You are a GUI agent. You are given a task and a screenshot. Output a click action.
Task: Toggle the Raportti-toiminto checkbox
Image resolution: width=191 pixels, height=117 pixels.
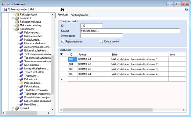pos(63,42)
